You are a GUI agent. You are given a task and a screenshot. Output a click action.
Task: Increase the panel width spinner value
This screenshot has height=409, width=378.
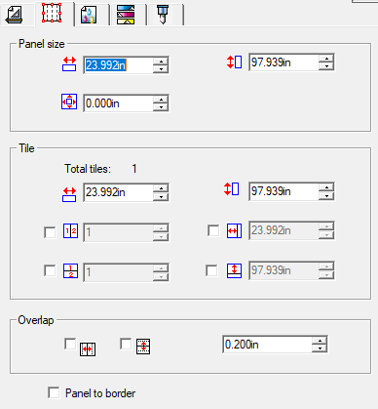(x=161, y=61)
